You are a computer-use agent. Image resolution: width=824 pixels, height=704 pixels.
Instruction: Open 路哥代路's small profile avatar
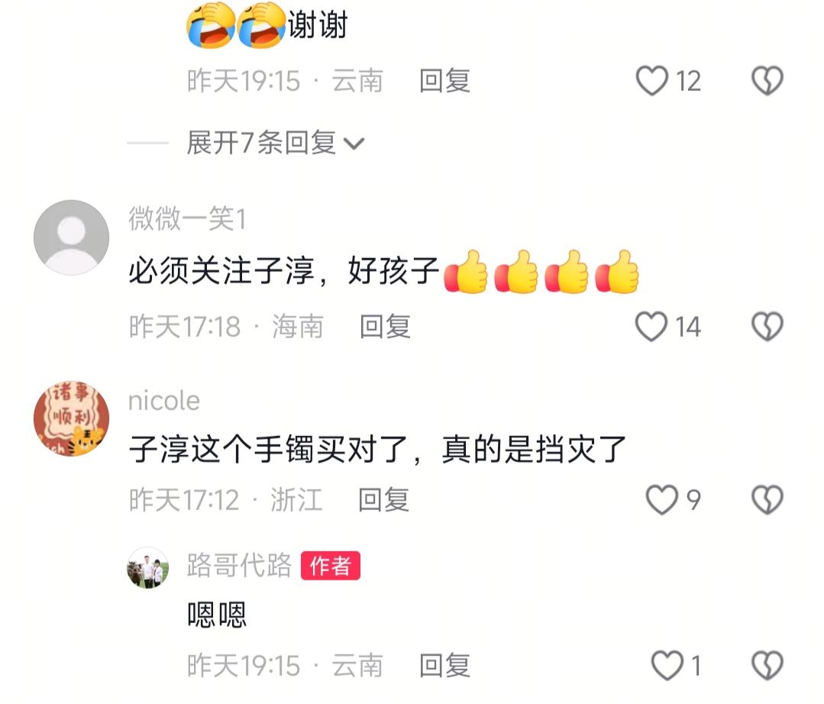click(x=147, y=568)
